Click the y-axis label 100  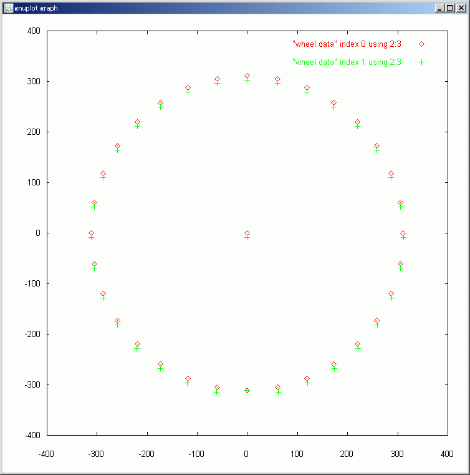pyautogui.click(x=34, y=183)
